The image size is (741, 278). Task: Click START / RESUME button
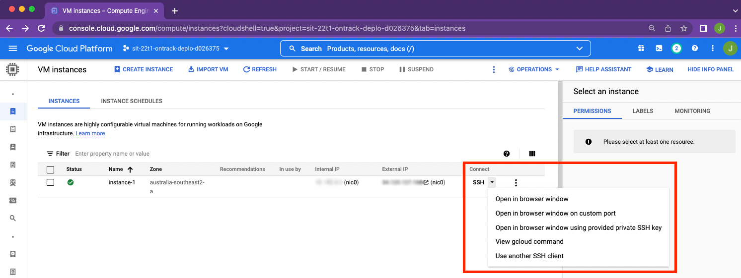(319, 69)
